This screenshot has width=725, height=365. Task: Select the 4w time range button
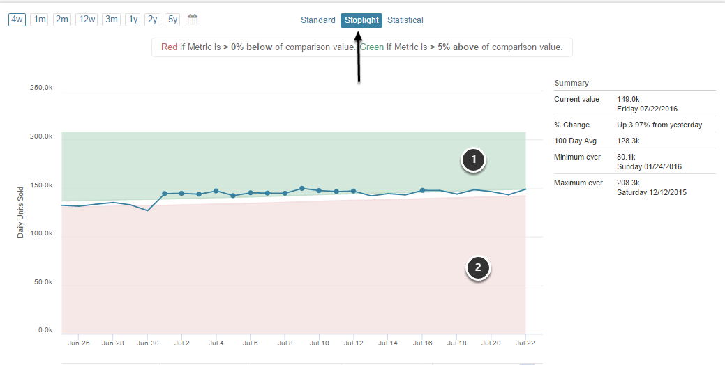17,20
